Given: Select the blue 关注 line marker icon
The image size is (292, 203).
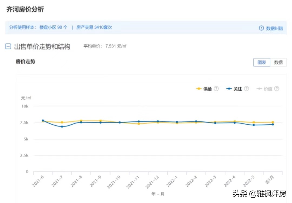Looking at the screenshot, I should [x=230, y=88].
